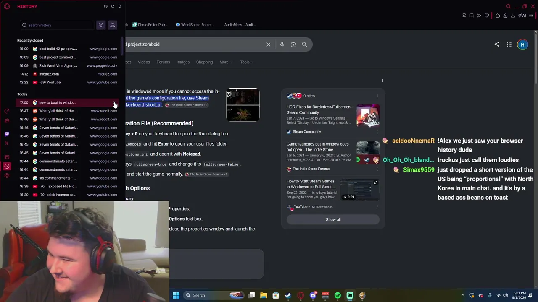Pin the History panel

point(120,6)
